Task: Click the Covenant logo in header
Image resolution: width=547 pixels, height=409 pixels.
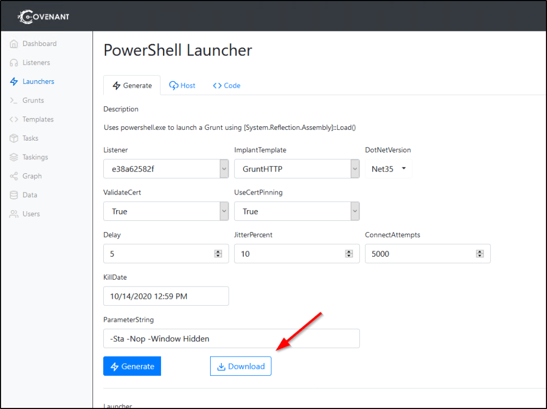Action: point(44,17)
